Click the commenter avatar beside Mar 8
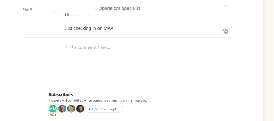 click(x=55, y=10)
